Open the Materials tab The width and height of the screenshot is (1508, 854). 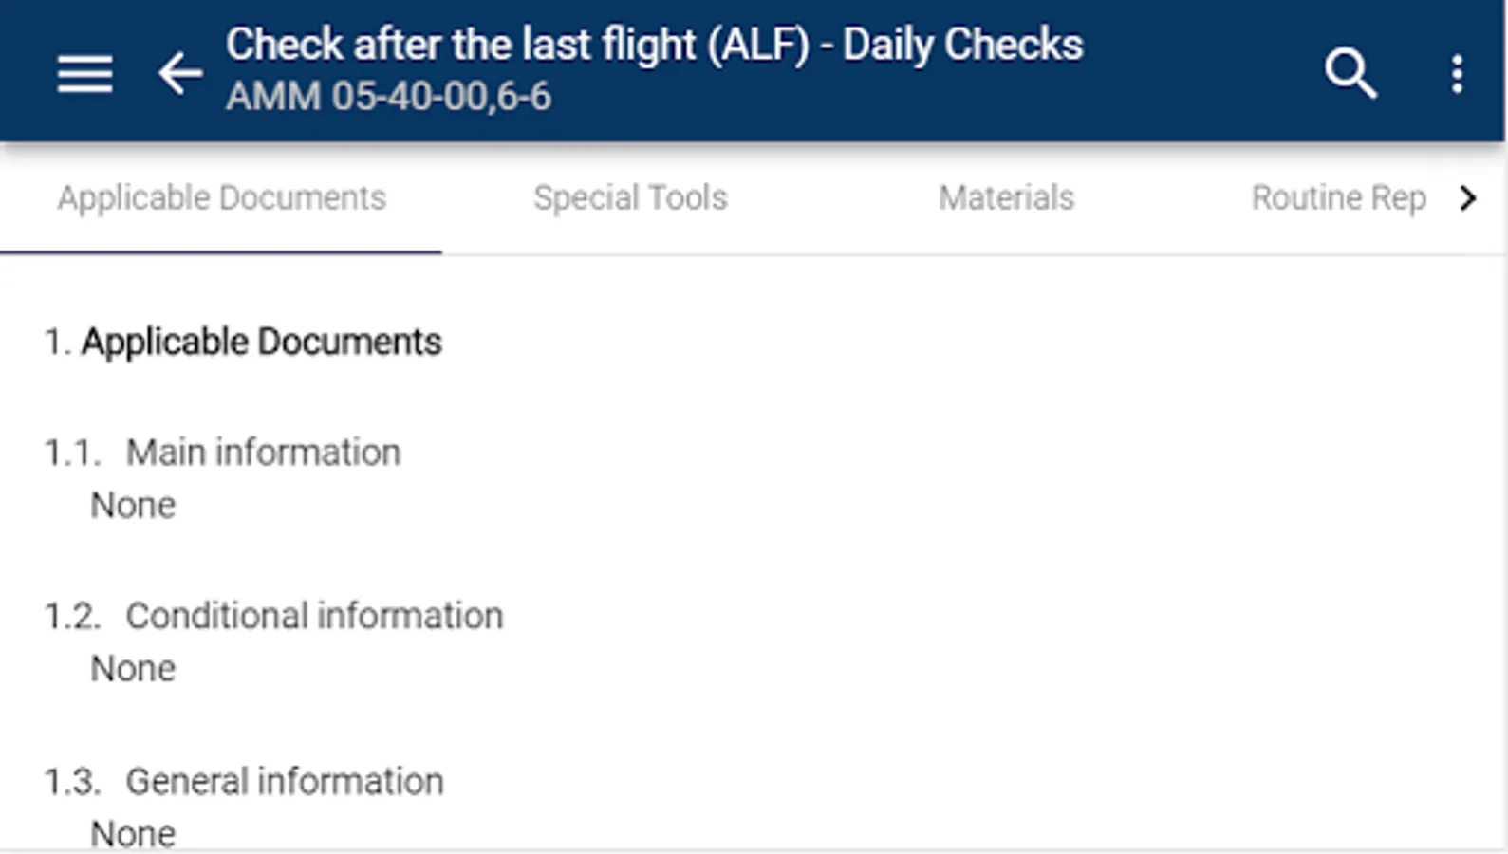pyautogui.click(x=1006, y=197)
